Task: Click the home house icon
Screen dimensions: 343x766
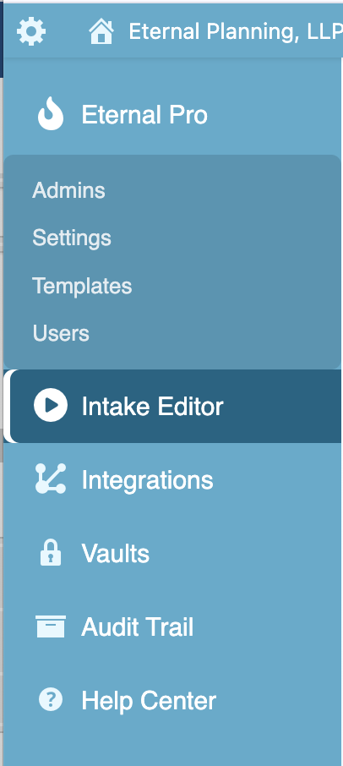Action: tap(101, 32)
